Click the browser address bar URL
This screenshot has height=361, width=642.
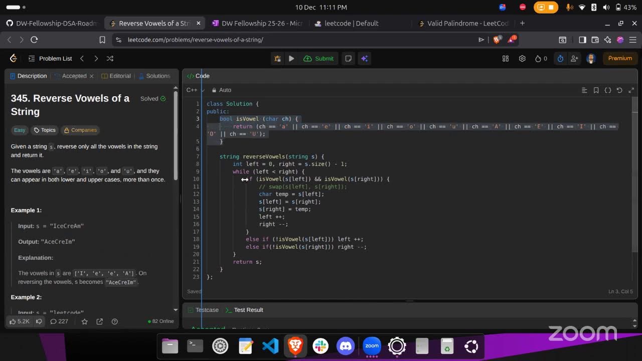(196, 40)
